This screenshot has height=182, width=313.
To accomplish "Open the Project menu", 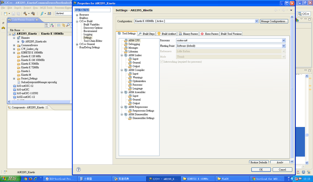I will click(27, 8).
